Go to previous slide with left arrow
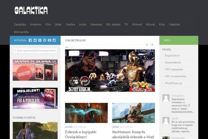Screen dimensions: 208x139 pyautogui.click(x=147, y=45)
